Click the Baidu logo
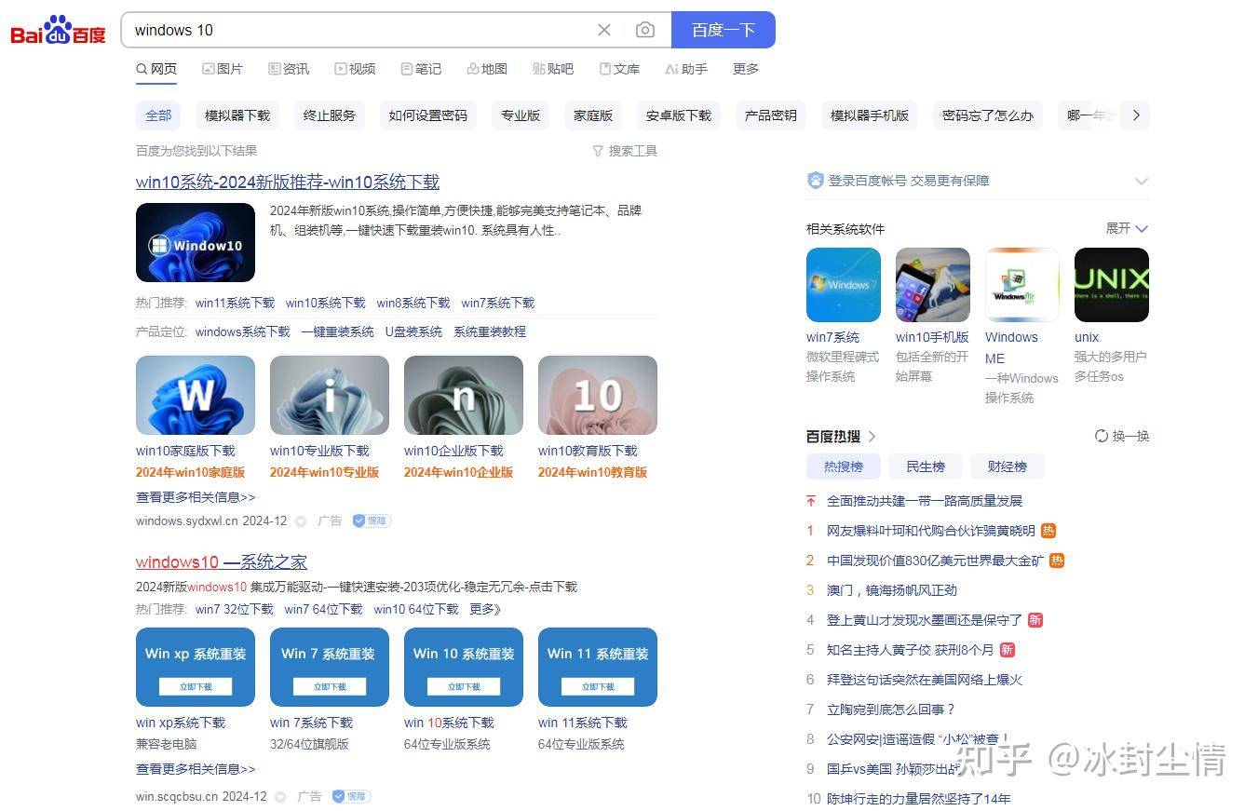 coord(58,31)
